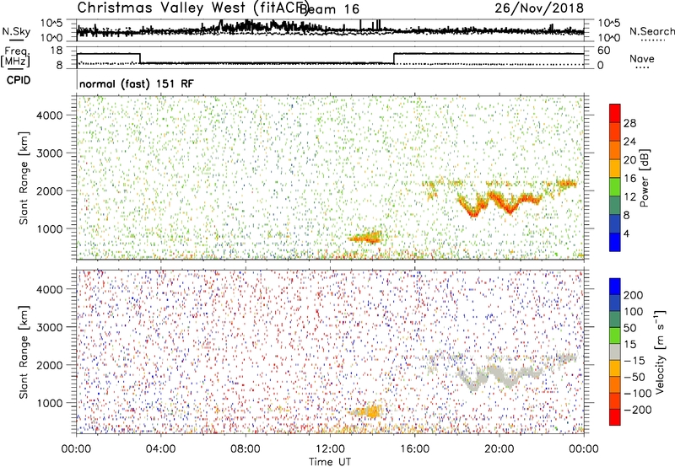Click the 20:00 time tick label
Image resolution: width=675 pixels, height=467 pixels.
(499, 449)
